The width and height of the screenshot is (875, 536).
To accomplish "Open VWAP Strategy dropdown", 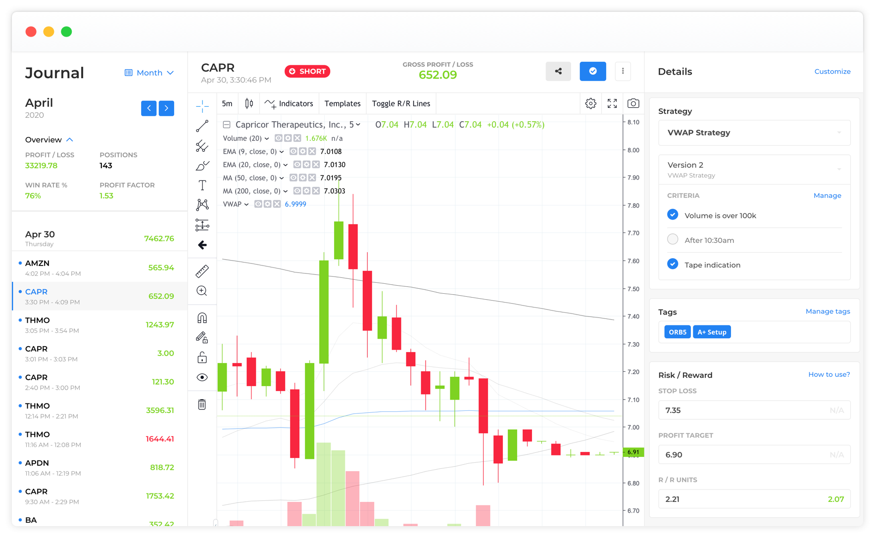I will coord(754,133).
